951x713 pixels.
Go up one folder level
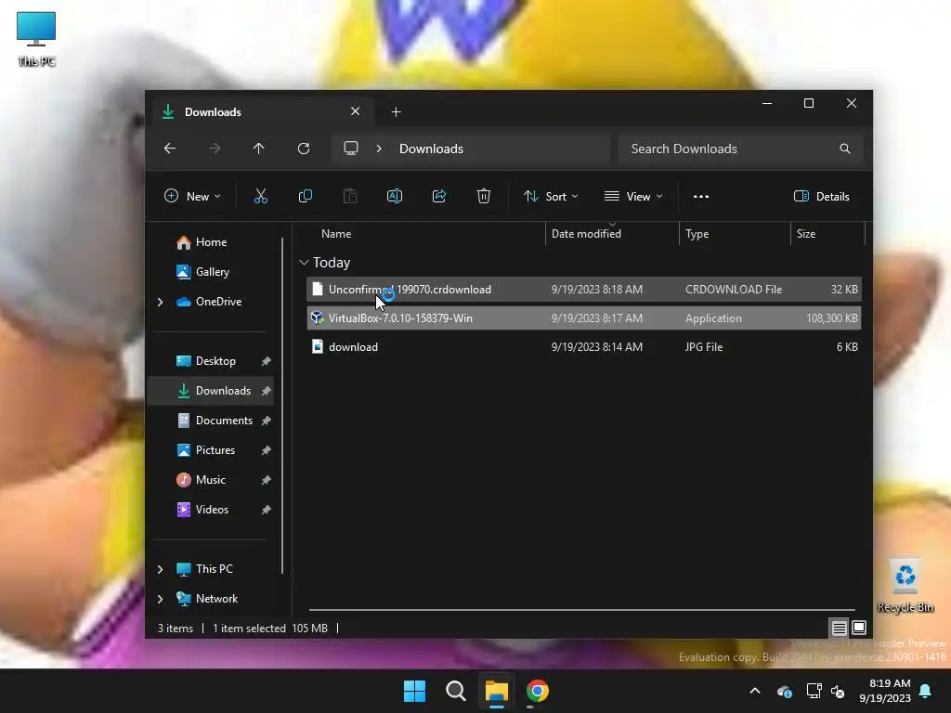[x=259, y=149]
